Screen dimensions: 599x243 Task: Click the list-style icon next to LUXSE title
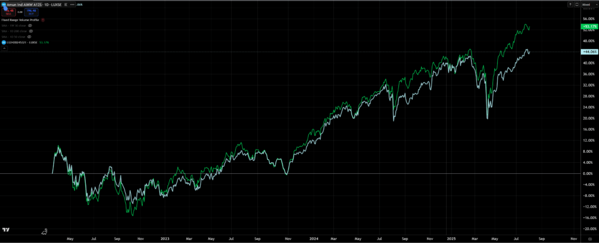(x=66, y=5)
